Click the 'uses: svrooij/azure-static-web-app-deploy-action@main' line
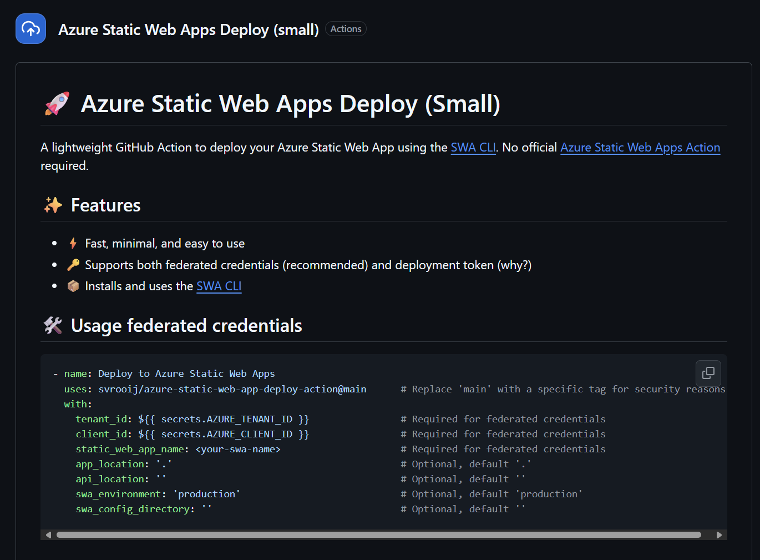 (215, 389)
